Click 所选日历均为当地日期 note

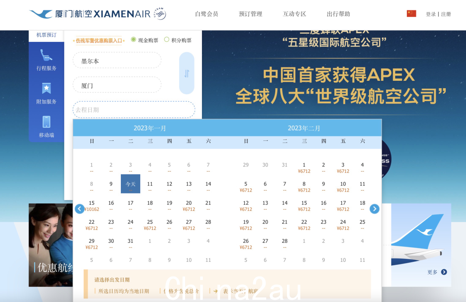pos(124,291)
